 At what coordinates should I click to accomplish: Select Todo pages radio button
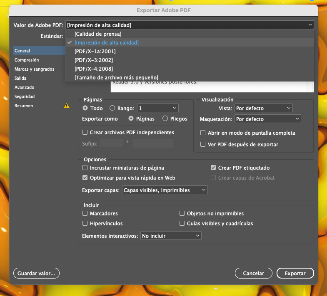coord(85,108)
